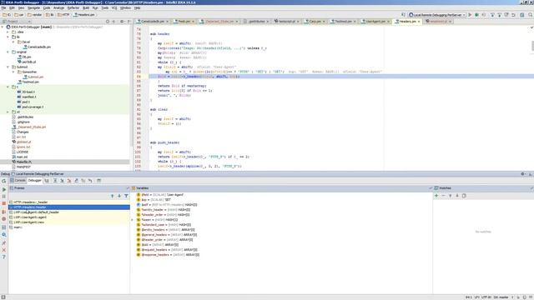Open the Refactor menu
Viewport: 534px width, 300px height.
(x=73, y=7)
